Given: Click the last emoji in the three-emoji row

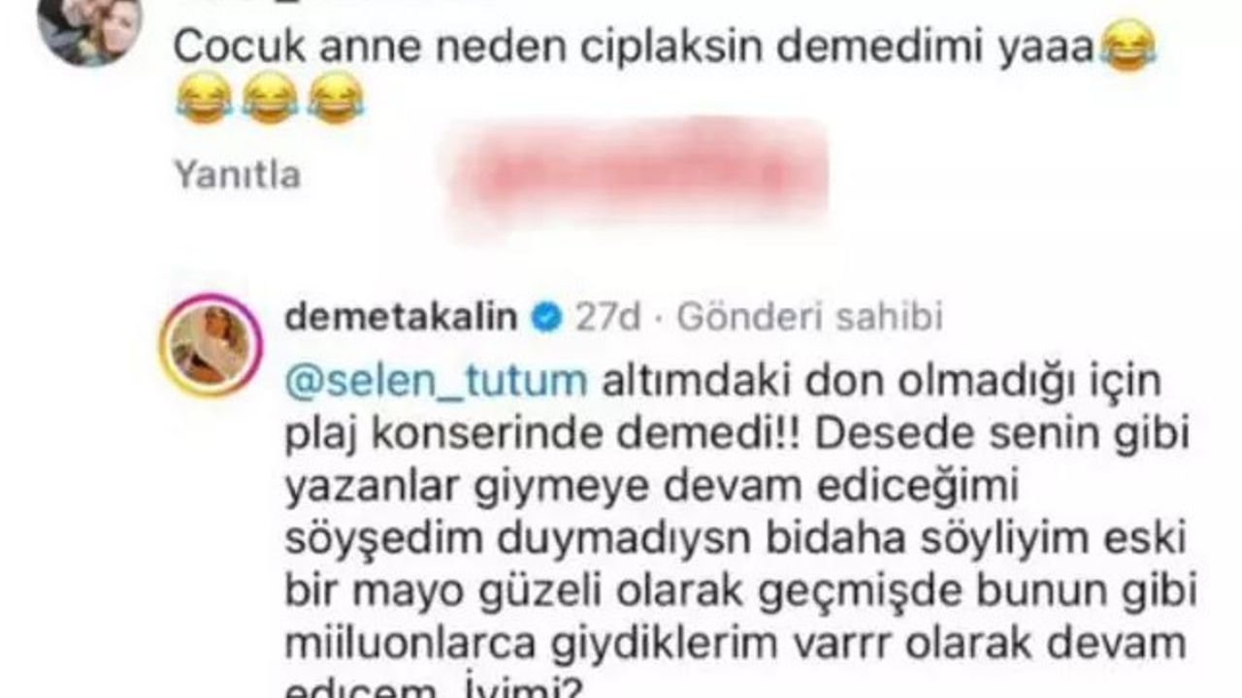Looking at the screenshot, I should coord(336,99).
